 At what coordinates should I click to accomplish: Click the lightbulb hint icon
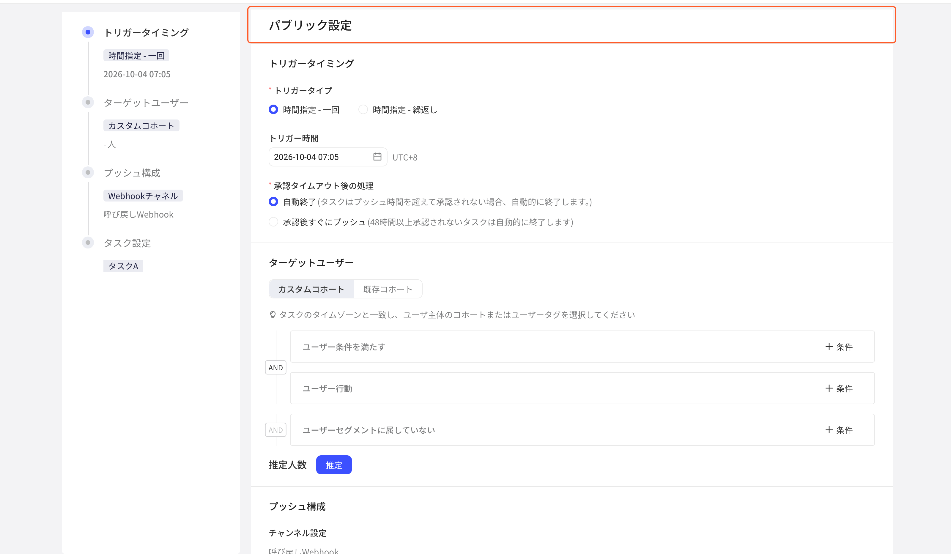273,315
